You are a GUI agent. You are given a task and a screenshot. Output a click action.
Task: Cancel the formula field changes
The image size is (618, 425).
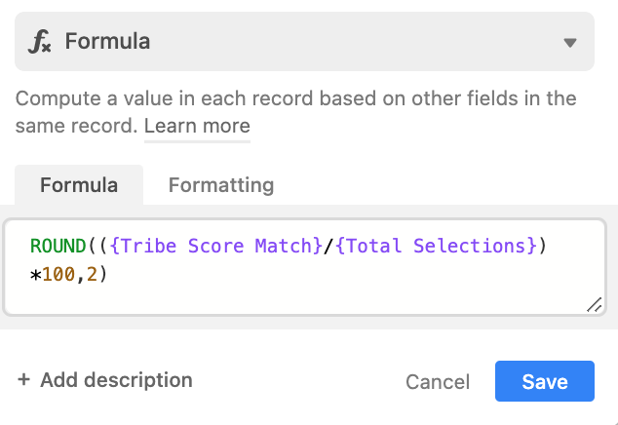pyautogui.click(x=438, y=382)
